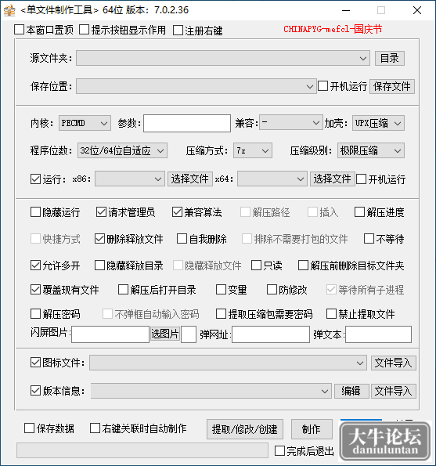Click the 弹文本 input field
The height and width of the screenshot is (466, 436).
point(378,334)
